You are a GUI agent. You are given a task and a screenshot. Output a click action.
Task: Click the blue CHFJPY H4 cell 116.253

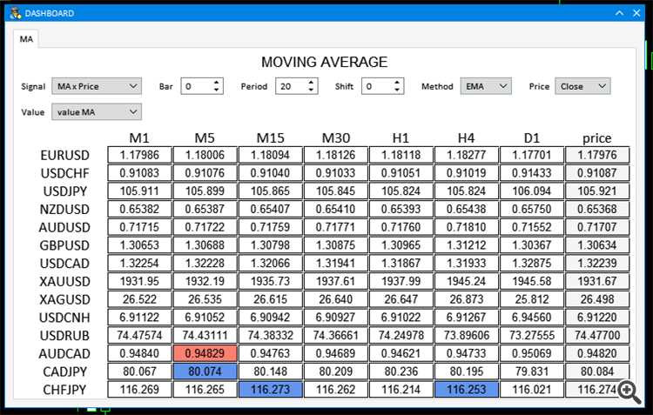pyautogui.click(x=467, y=390)
